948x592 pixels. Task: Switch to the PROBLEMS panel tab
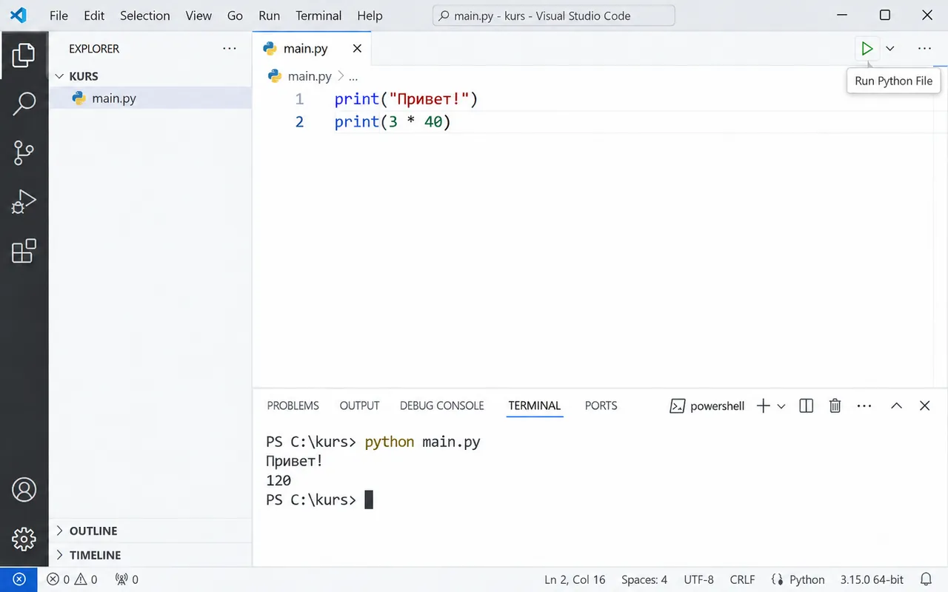(293, 406)
